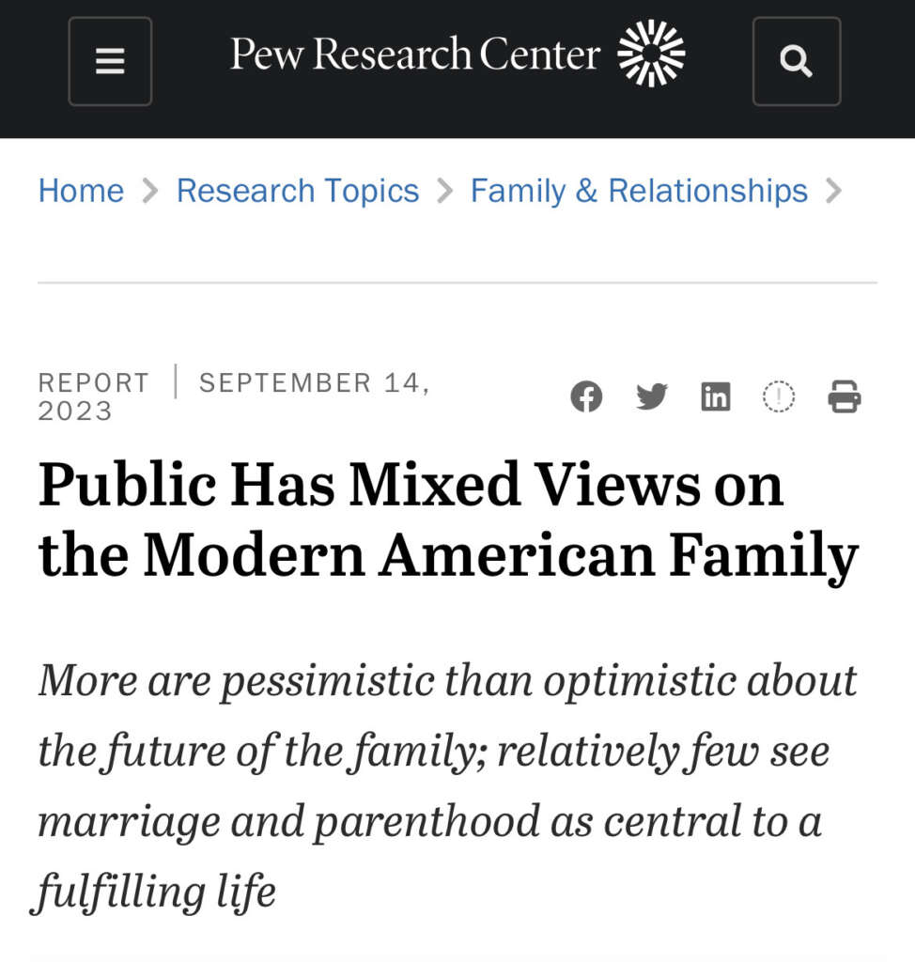Click the Pew sunburst logo icon
The width and height of the screenshot is (915, 962).
pyautogui.click(x=651, y=54)
